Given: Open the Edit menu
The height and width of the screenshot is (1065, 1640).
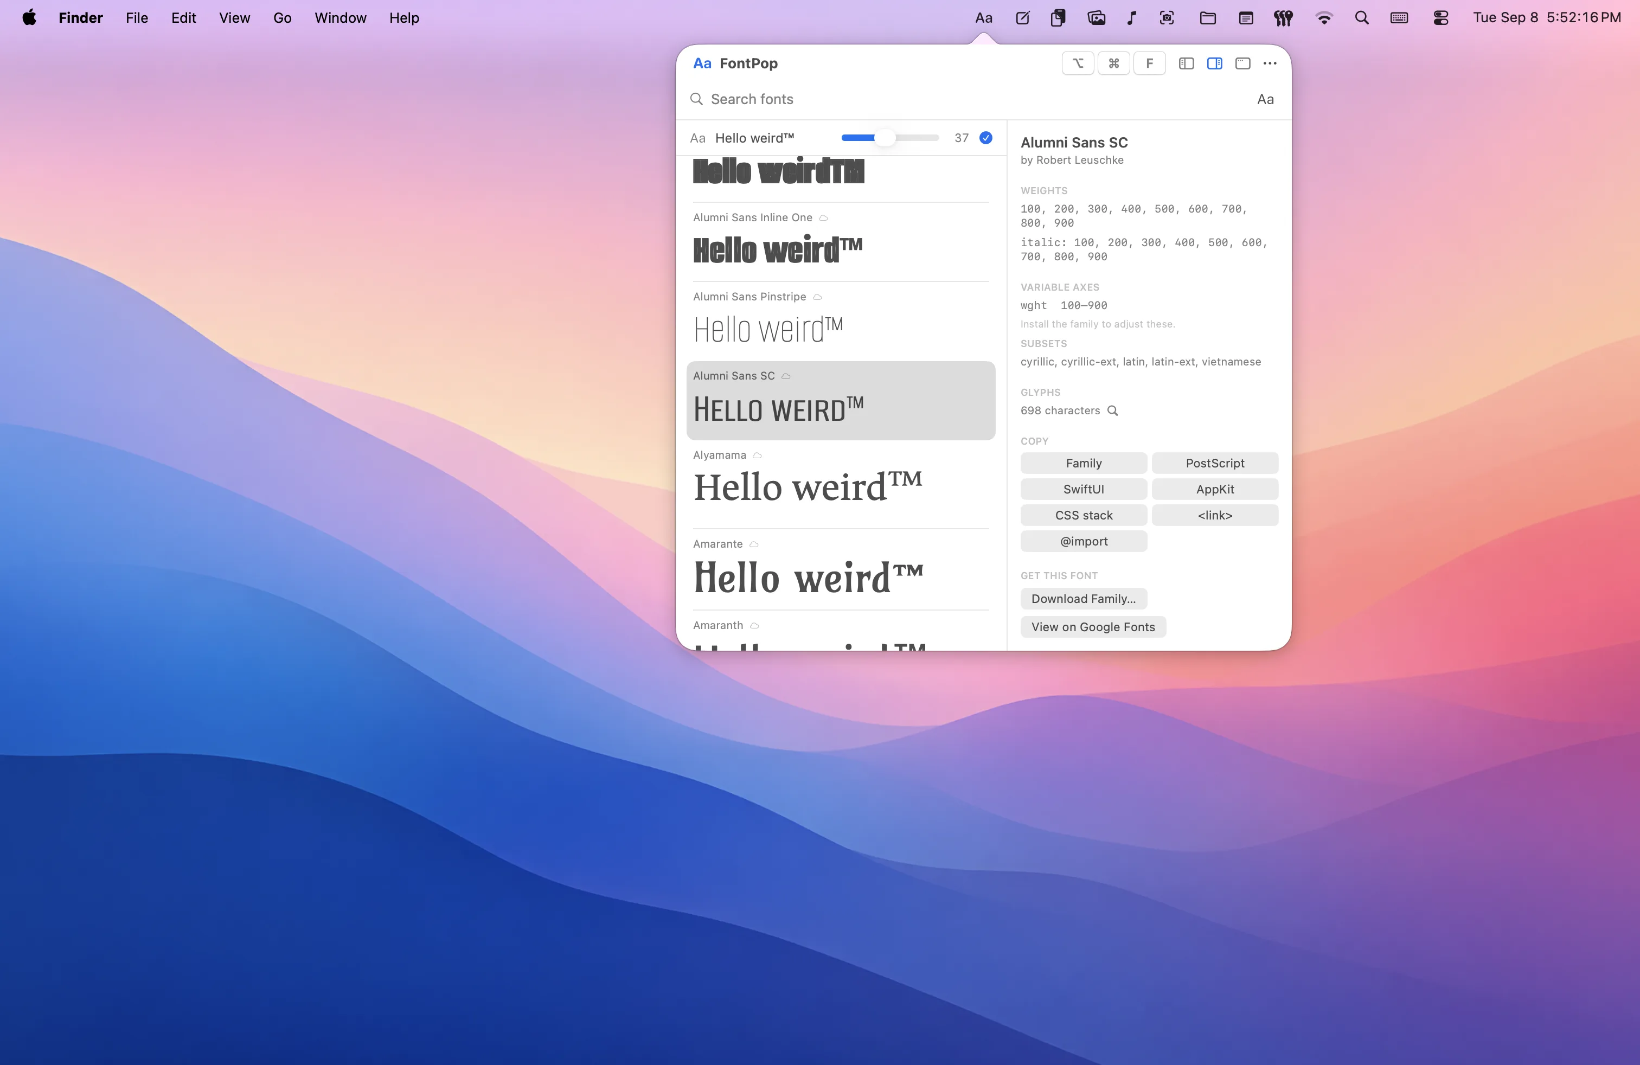Looking at the screenshot, I should click(183, 18).
